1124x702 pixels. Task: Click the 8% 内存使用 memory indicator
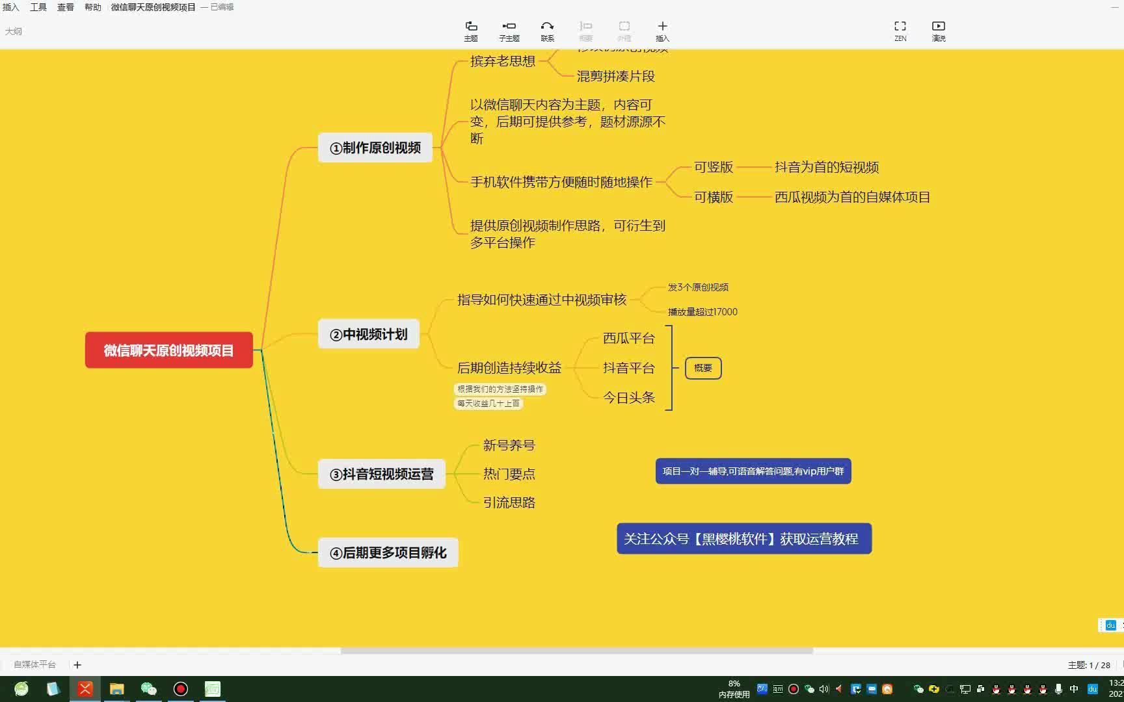click(x=734, y=689)
